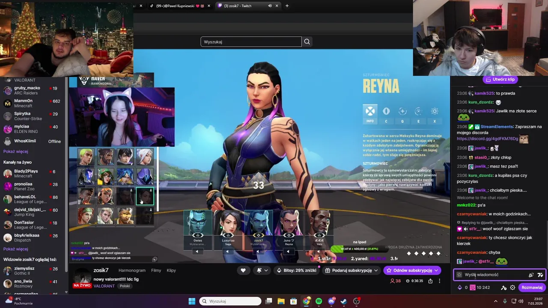Select Reyna's C ability icon
548x308 pixels.
pyautogui.click(x=386, y=114)
